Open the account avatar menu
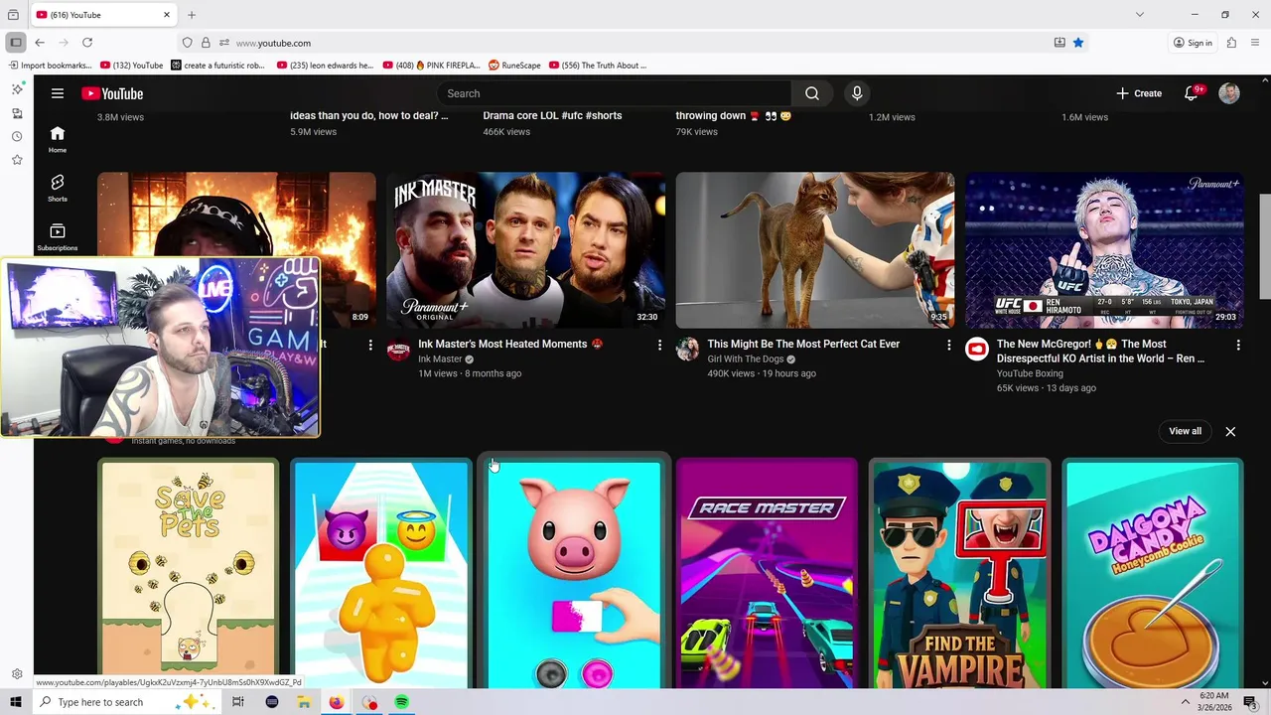The height and width of the screenshot is (715, 1271). (1229, 93)
